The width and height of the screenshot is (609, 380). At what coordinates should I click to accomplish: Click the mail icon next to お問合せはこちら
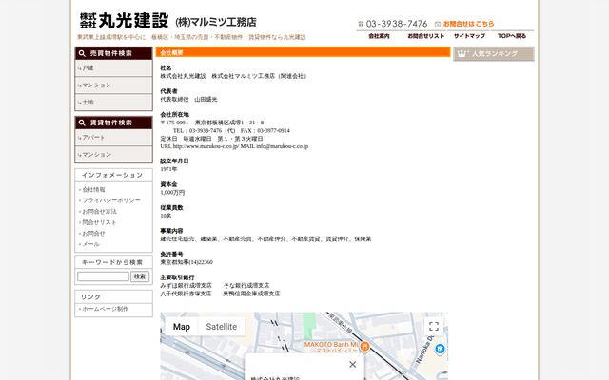438,24
